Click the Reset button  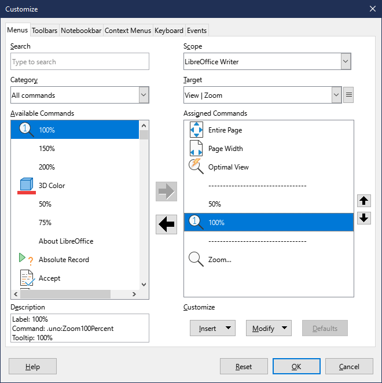(244, 366)
